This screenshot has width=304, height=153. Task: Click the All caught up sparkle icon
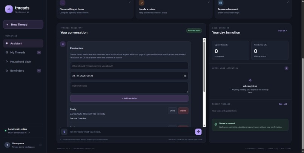[x=250, y=80]
